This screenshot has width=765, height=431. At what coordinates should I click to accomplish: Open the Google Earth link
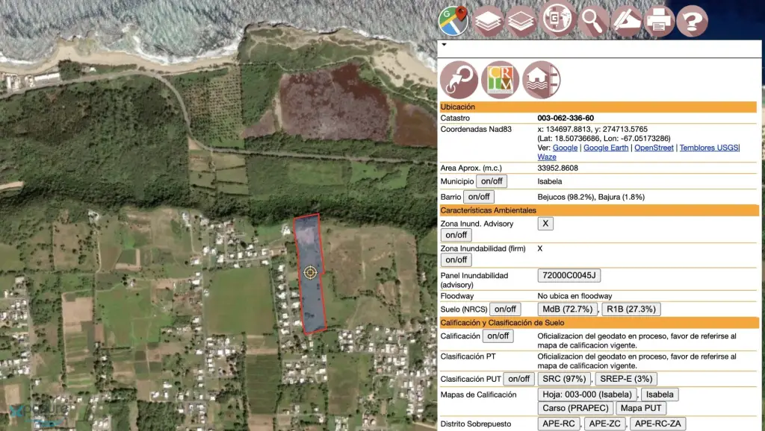click(x=605, y=148)
